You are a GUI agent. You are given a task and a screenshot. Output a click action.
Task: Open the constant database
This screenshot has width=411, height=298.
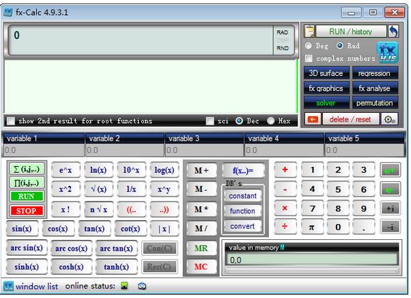click(243, 196)
